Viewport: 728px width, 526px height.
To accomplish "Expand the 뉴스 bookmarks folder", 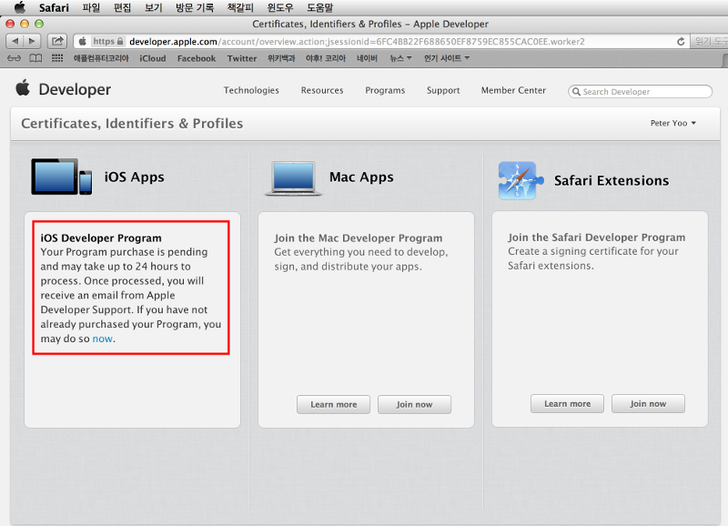I will (400, 58).
